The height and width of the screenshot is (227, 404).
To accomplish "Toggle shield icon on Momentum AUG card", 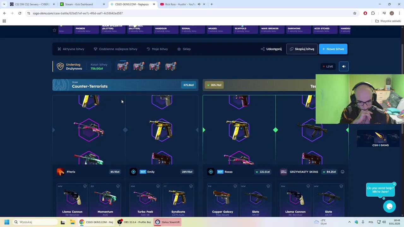I will pyautogui.click(x=118, y=186).
